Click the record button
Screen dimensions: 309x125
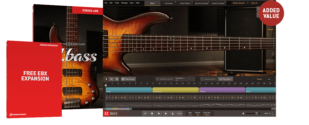[166, 113]
